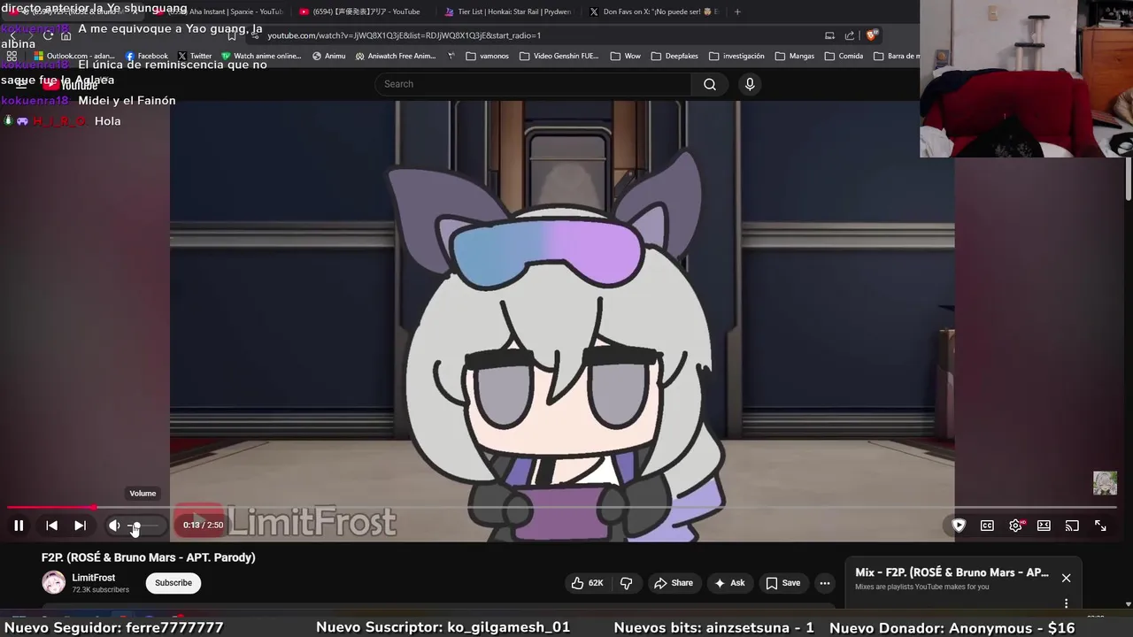Expand the investigación bookmark folder
This screenshot has width=1133, height=637.
tap(736, 56)
